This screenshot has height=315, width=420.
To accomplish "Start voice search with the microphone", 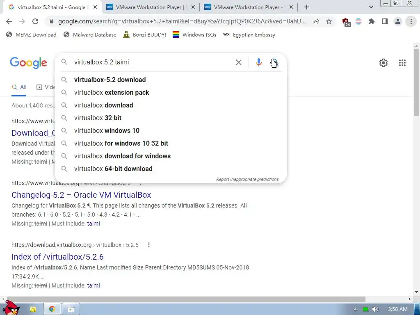I will (258, 62).
